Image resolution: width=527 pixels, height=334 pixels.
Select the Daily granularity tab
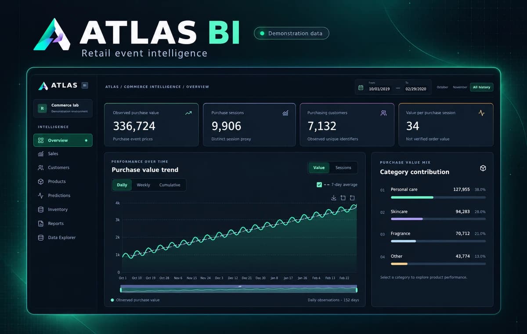coord(122,185)
